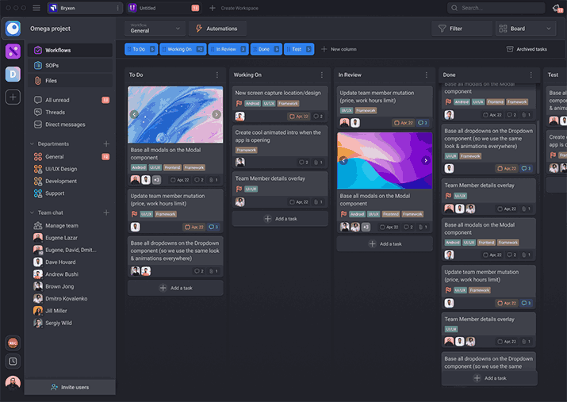The height and width of the screenshot is (402, 567).
Task: Toggle the Working On column filter chip
Action: (183, 49)
